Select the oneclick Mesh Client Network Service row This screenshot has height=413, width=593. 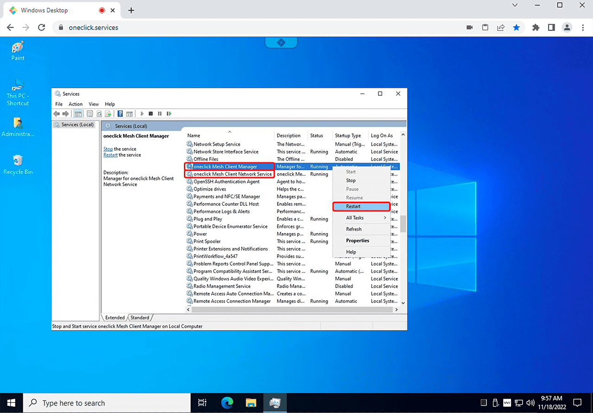(233, 174)
